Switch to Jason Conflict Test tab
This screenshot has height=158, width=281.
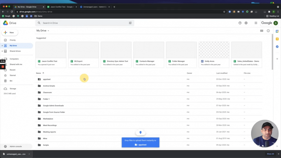(62, 7)
